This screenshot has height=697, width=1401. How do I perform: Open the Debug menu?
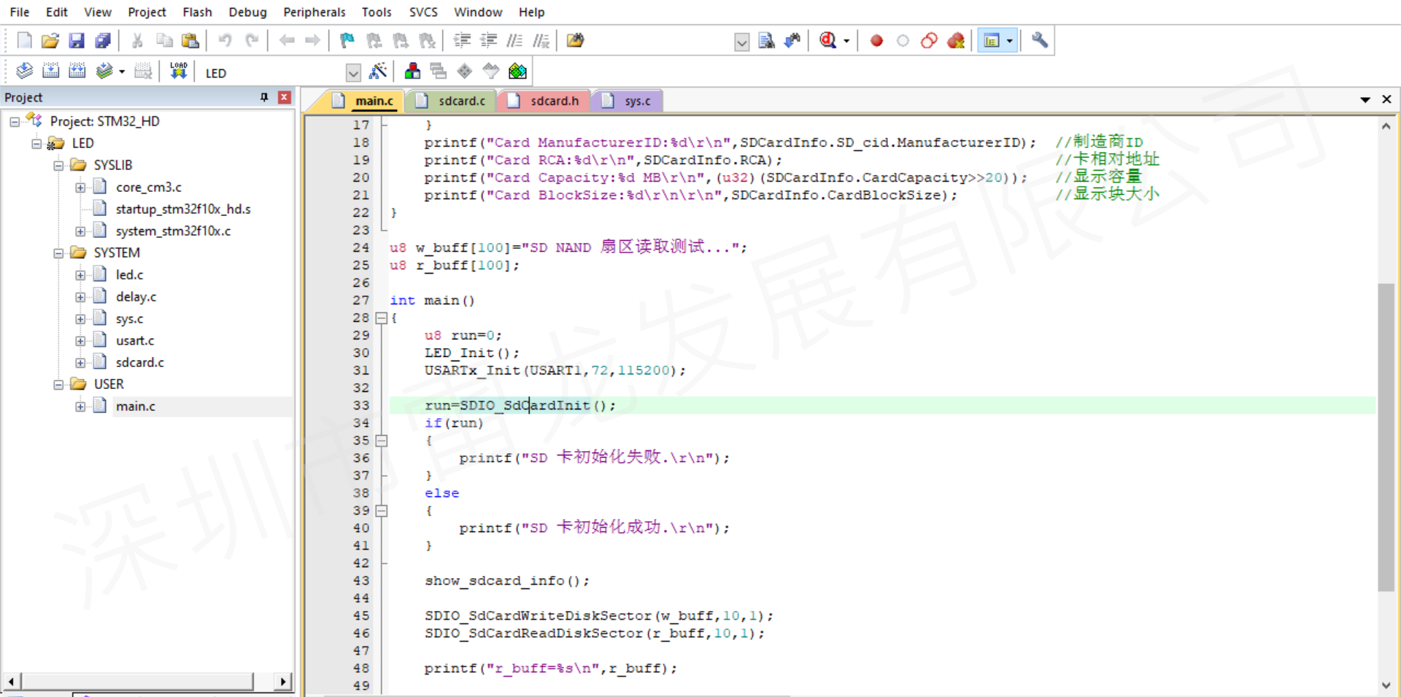coord(247,12)
